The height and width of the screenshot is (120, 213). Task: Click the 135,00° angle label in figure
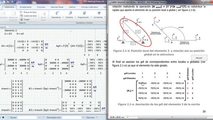(x=181, y=27)
